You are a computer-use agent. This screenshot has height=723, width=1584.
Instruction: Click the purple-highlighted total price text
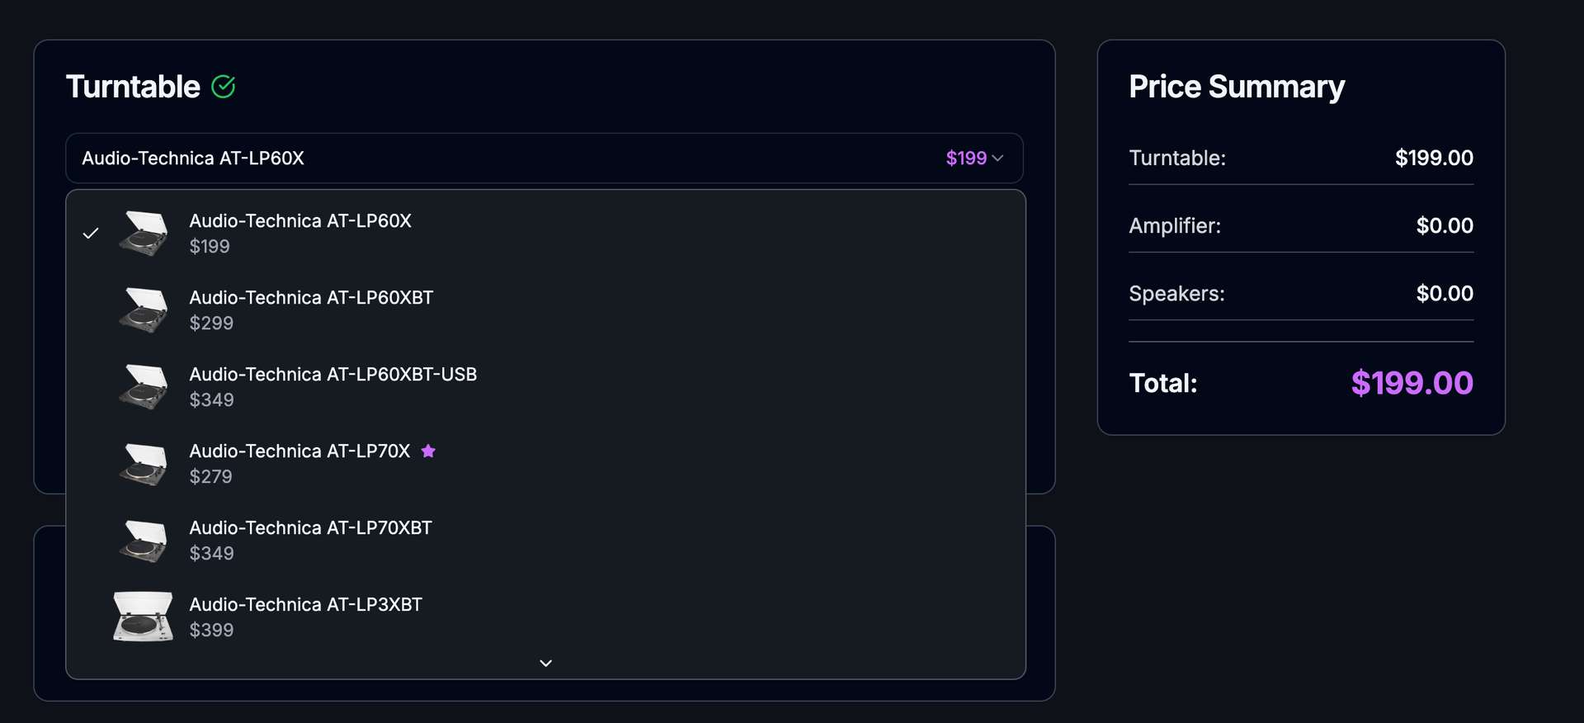tap(1412, 382)
